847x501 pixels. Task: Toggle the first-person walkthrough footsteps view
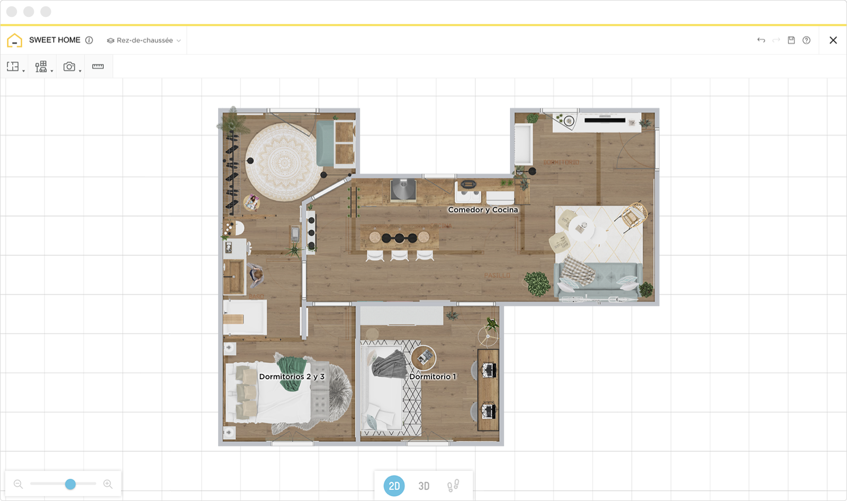(x=453, y=486)
